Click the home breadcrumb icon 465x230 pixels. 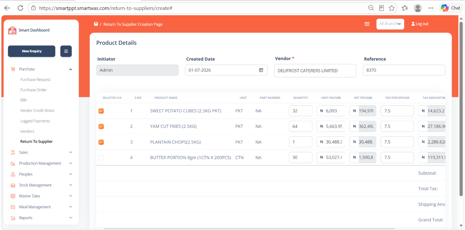click(x=96, y=24)
